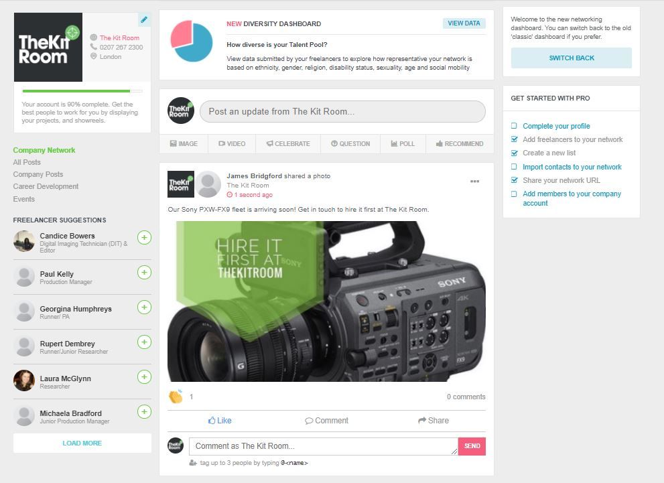664x483 pixels.
Task: Focus the Post an update field
Action: pyautogui.click(x=342, y=111)
